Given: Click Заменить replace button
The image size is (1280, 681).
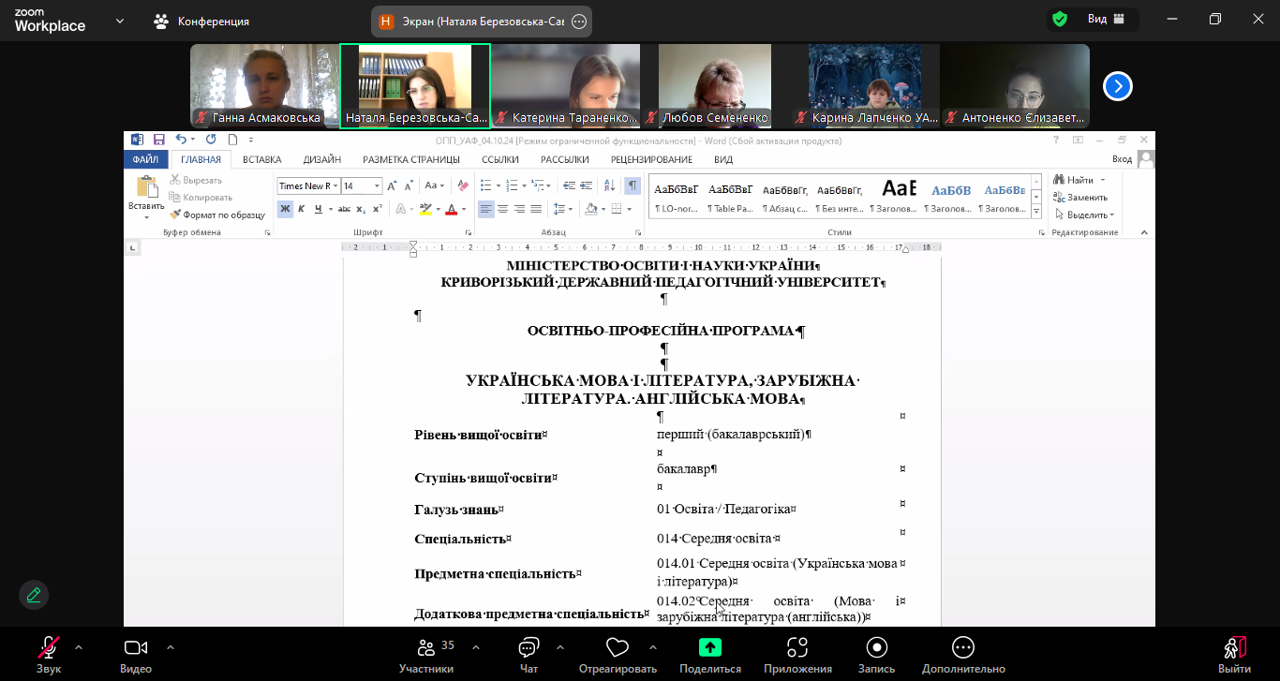Looking at the screenshot, I should point(1081,197).
